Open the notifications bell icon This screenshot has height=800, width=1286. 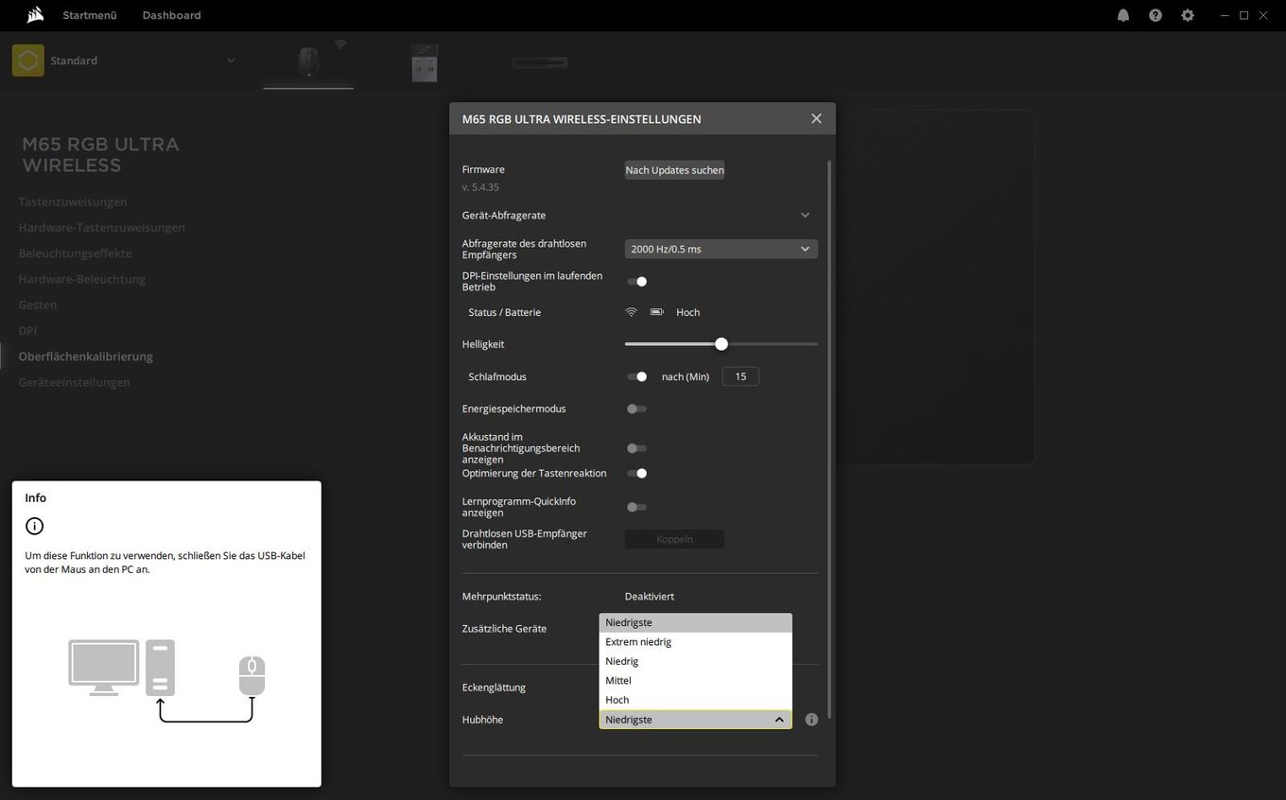pyautogui.click(x=1123, y=15)
